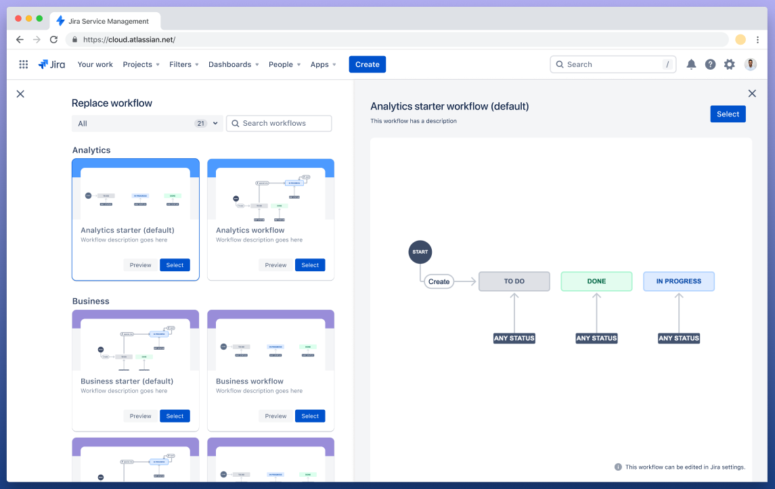
Task: Reload the page with refresh icon
Action: tap(54, 39)
